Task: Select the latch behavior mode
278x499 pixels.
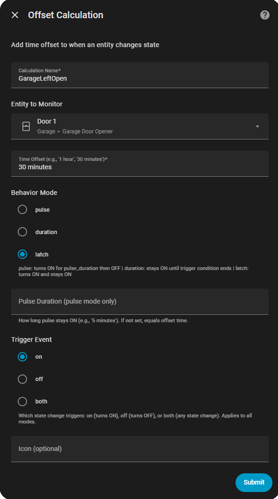Action: click(x=22, y=254)
